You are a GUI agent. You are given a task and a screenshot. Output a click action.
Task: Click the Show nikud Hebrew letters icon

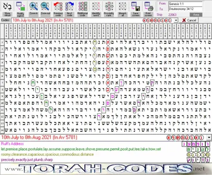[8, 6]
